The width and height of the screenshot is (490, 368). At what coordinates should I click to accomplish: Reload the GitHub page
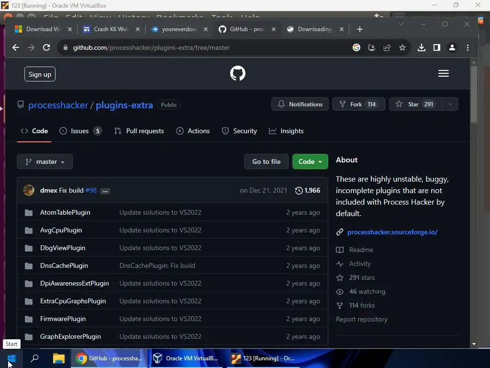tap(46, 47)
